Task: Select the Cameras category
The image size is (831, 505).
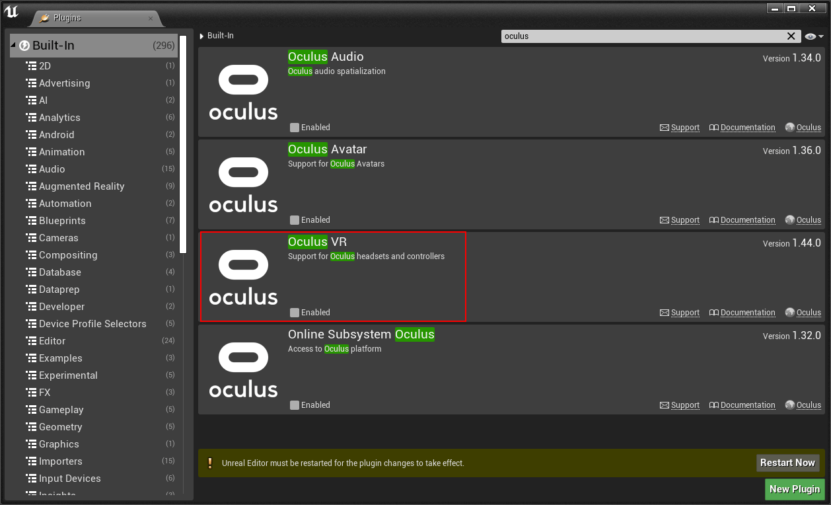Action: tap(94, 238)
